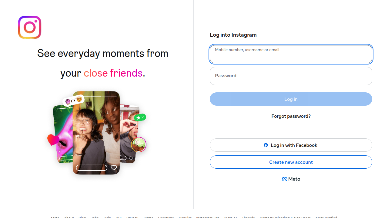Choose Log in with Facebook
The width and height of the screenshot is (388, 218).
point(291,145)
